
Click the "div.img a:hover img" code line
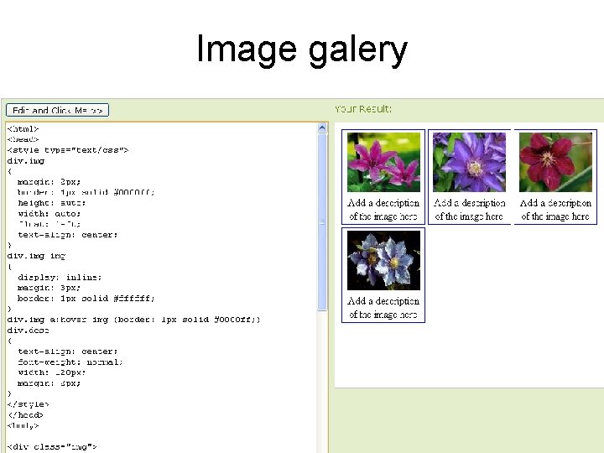tap(133, 320)
